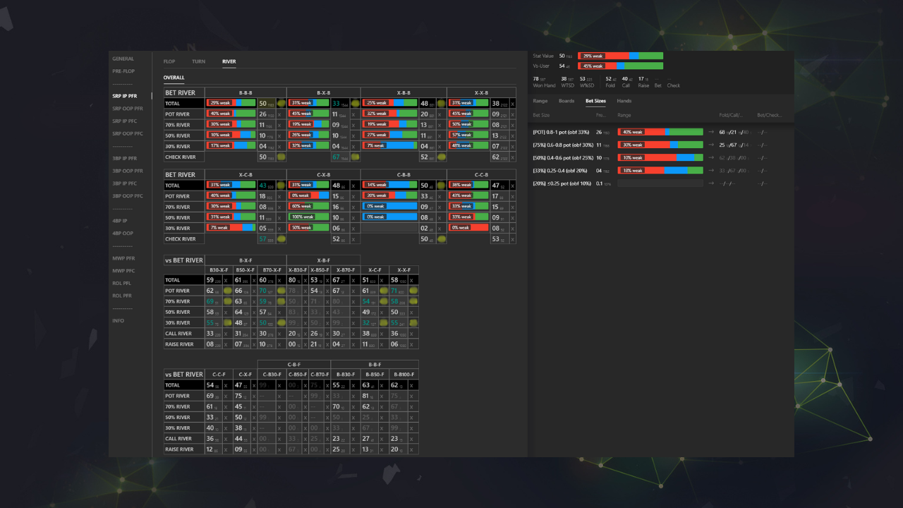Image resolution: width=903 pixels, height=508 pixels.
Task: Toggle the x mark in X-X-B CHECK RIVER row
Action: (x=512, y=157)
